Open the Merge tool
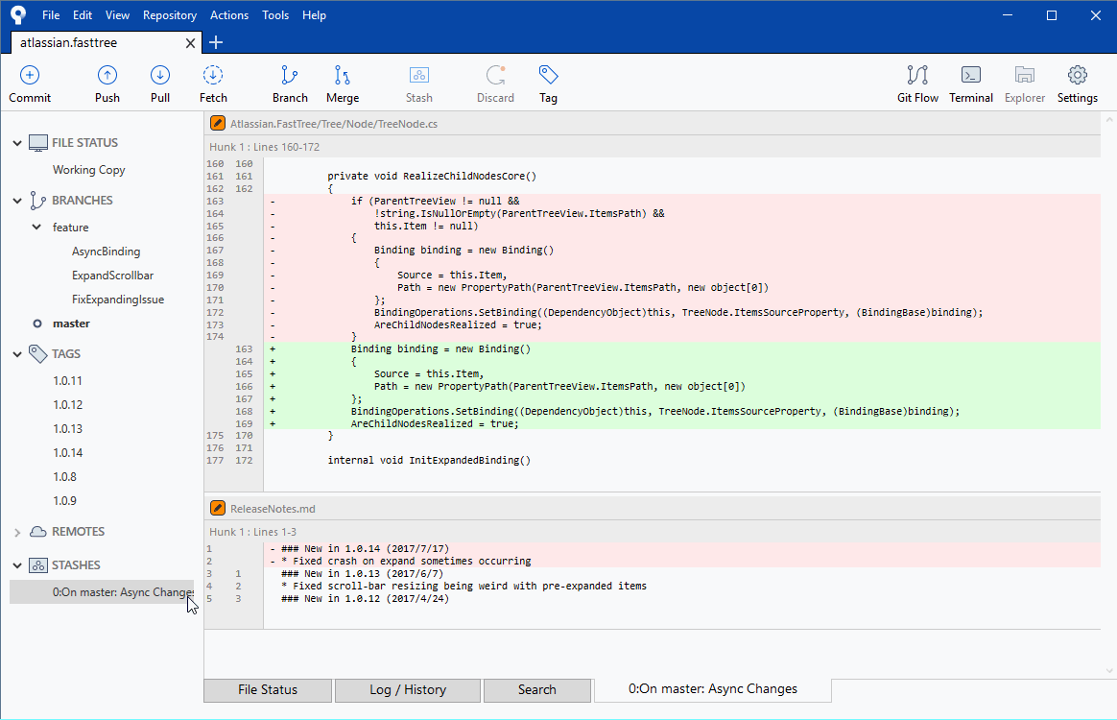The height and width of the screenshot is (720, 1117). coord(343,75)
